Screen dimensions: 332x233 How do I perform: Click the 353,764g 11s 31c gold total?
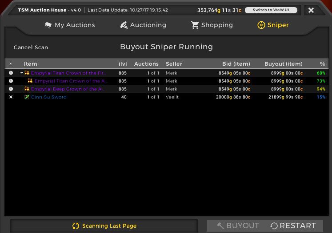coord(219,10)
